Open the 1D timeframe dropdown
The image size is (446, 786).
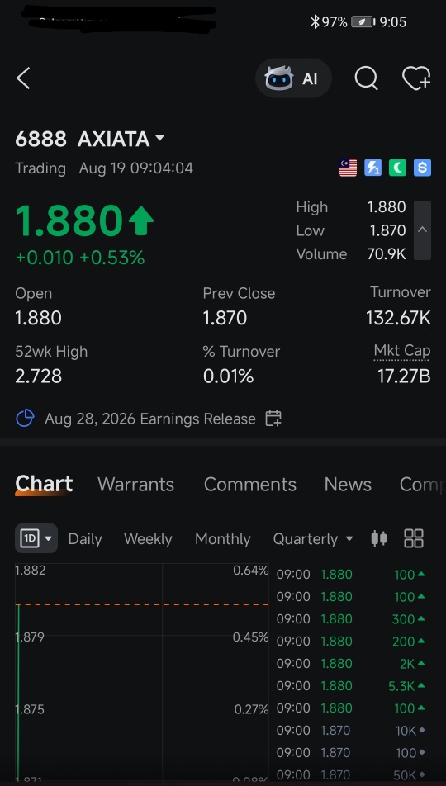[36, 539]
